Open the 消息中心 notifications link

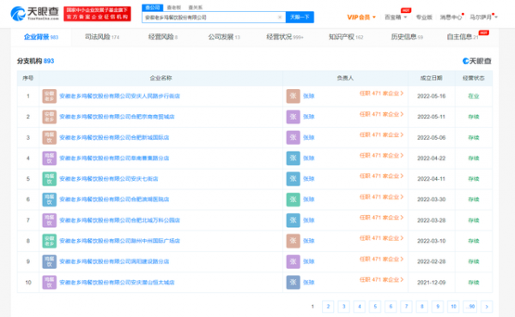(x=451, y=17)
